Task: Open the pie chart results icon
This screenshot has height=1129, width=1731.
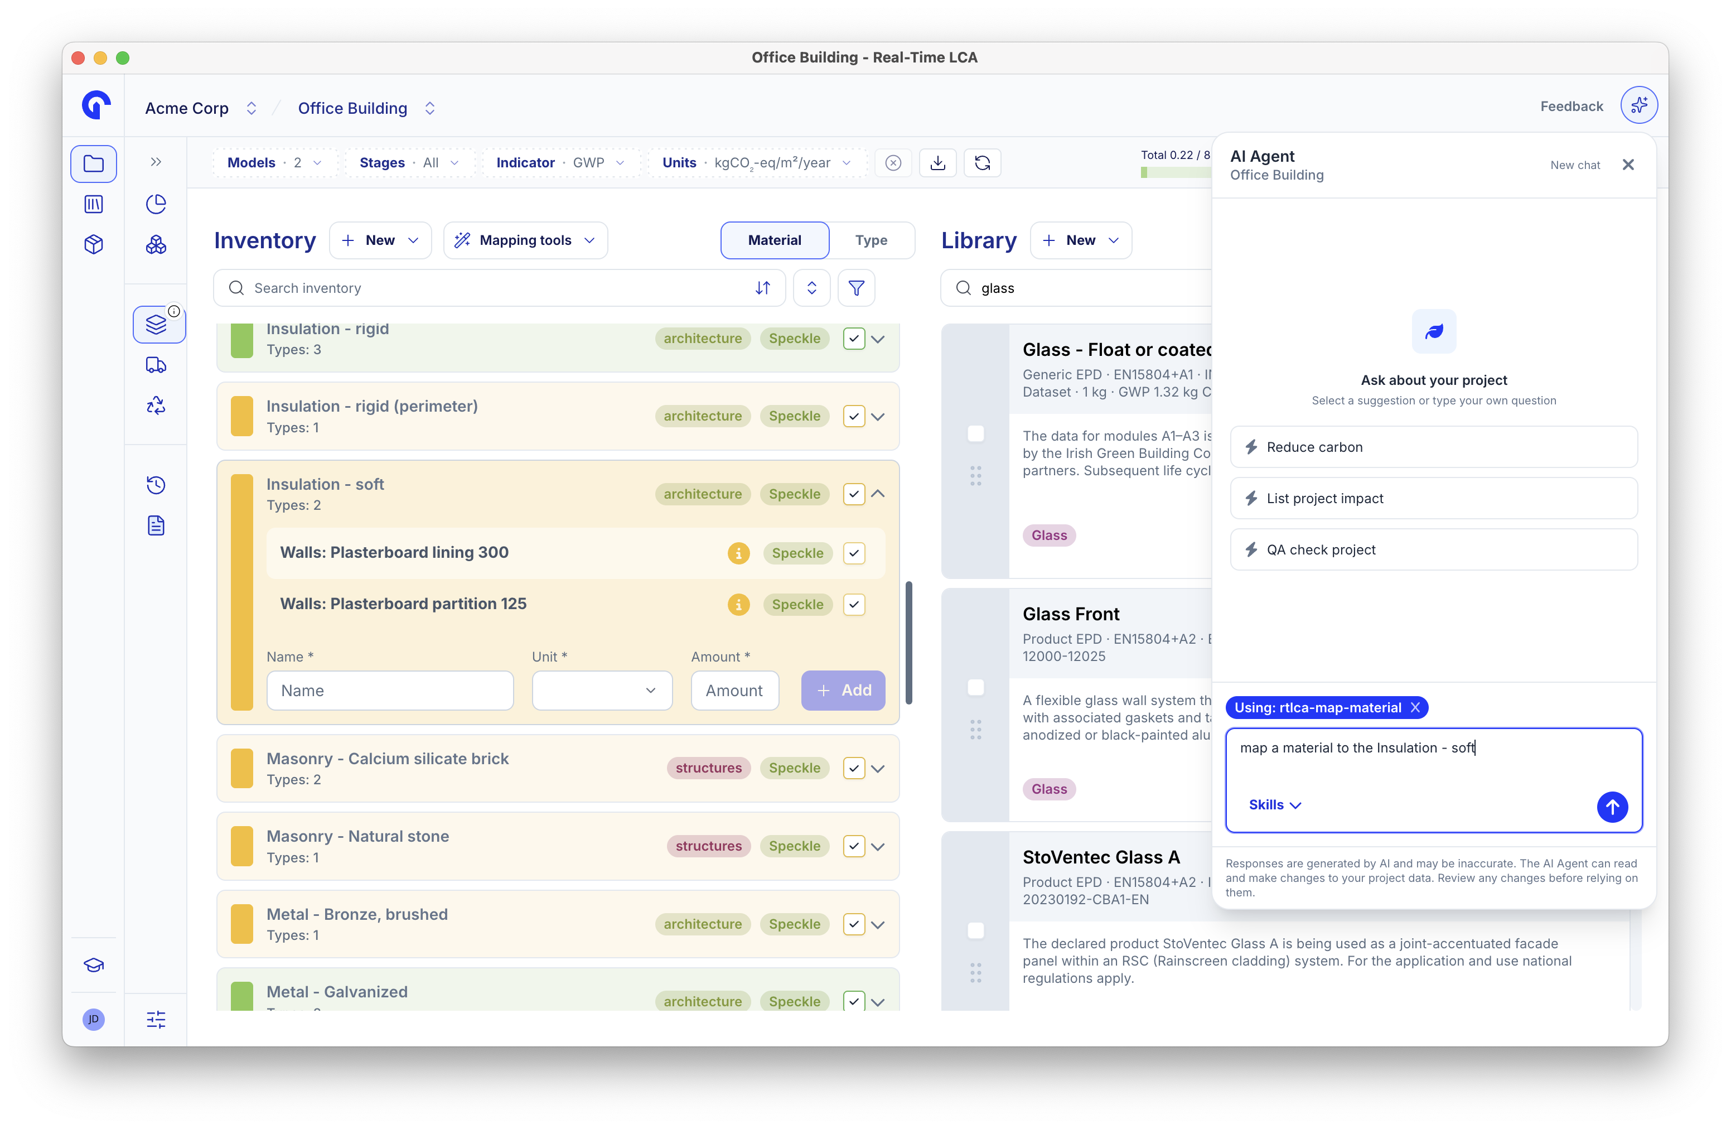Action: tap(156, 204)
